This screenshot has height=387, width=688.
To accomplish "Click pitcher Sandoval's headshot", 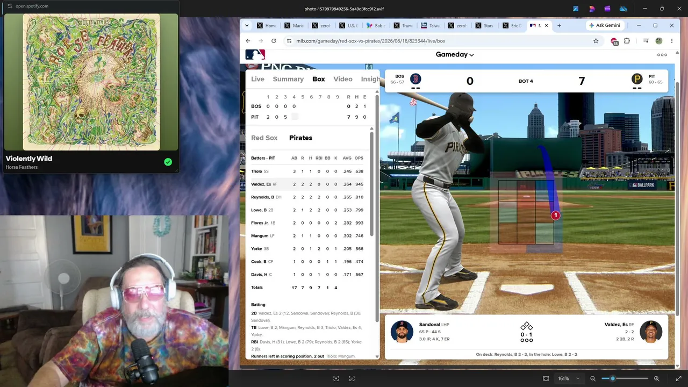I will point(402,332).
